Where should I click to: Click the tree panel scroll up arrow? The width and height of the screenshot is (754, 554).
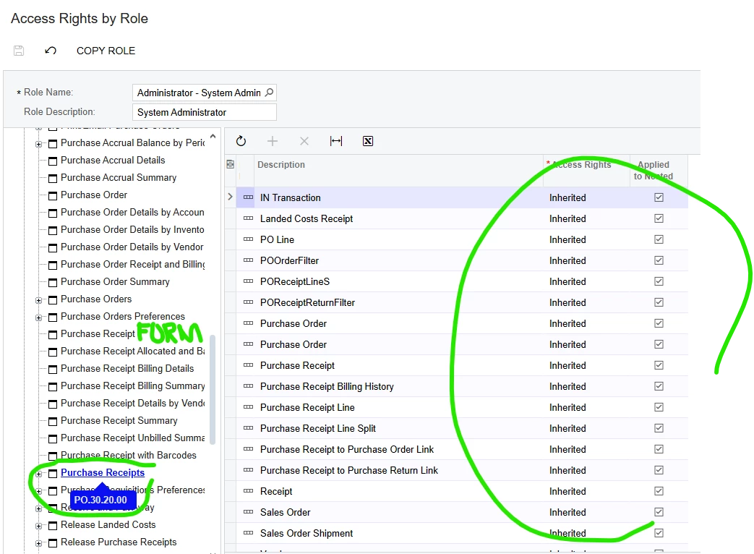213,137
